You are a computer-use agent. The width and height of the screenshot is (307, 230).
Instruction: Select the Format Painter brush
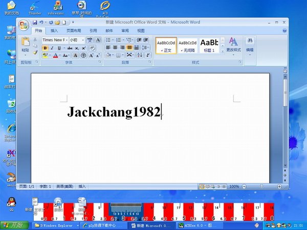(35, 52)
